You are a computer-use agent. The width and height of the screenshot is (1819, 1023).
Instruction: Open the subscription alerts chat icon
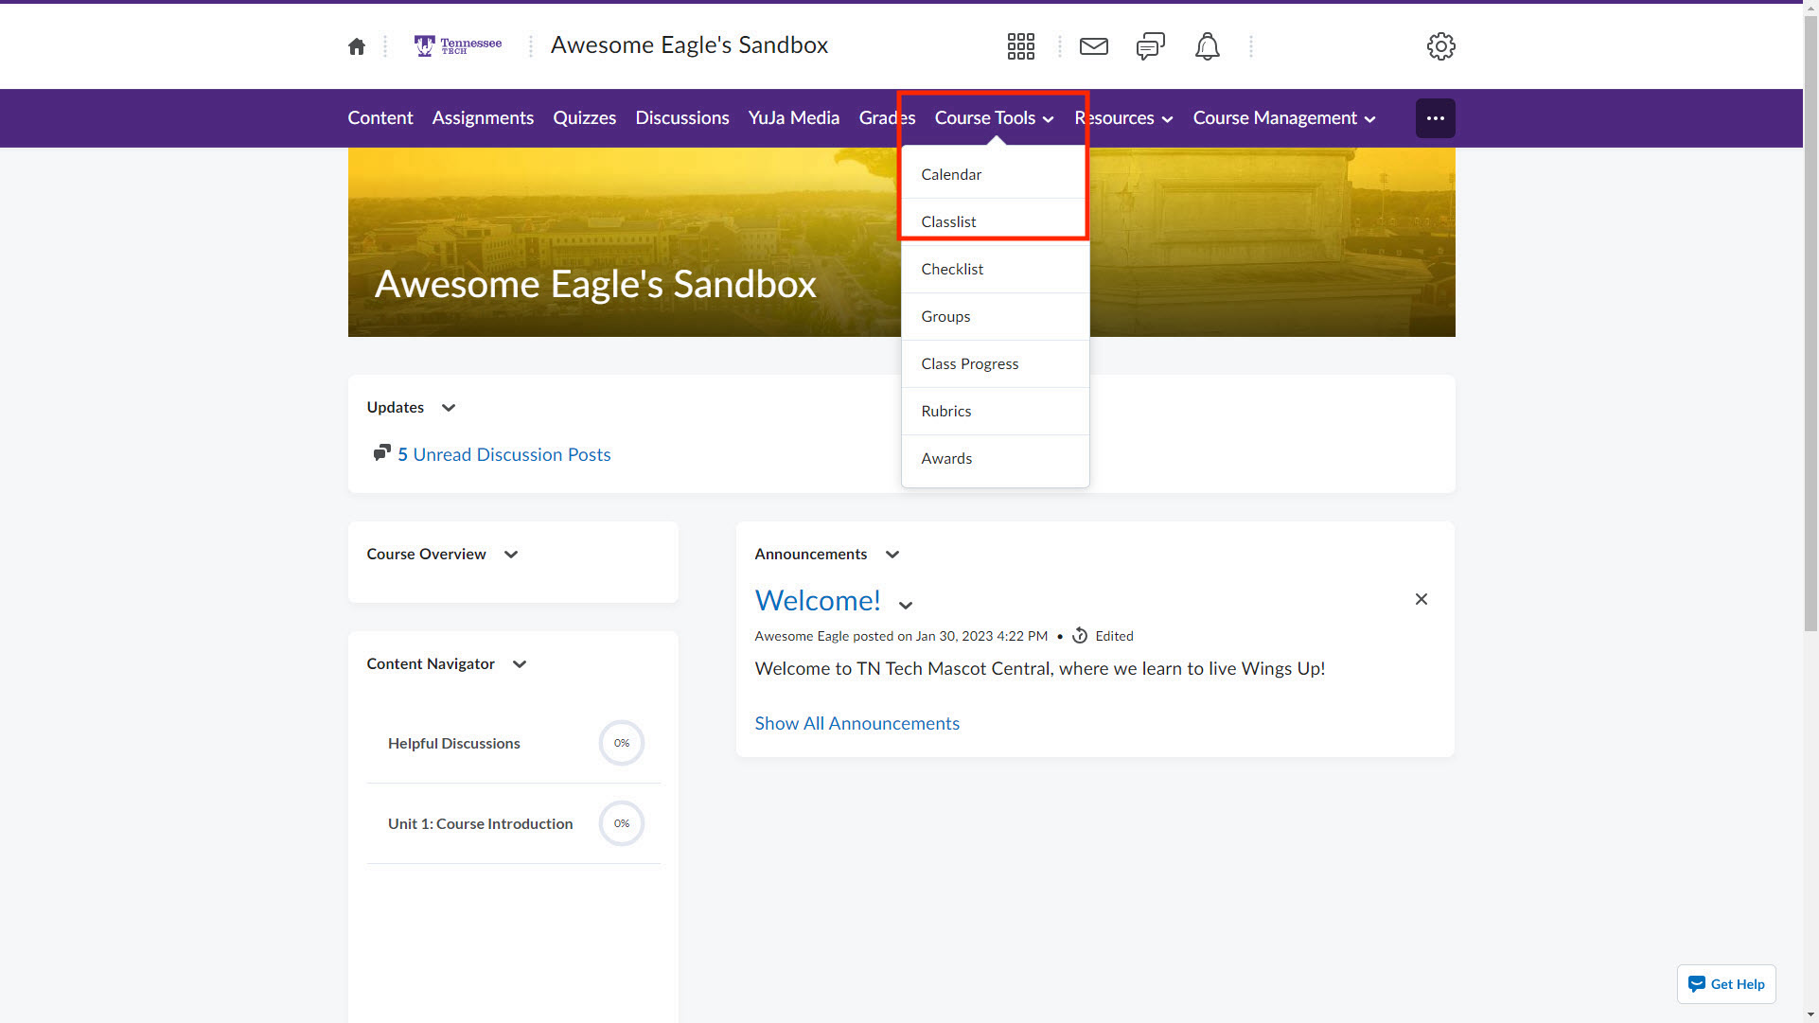point(1150,46)
